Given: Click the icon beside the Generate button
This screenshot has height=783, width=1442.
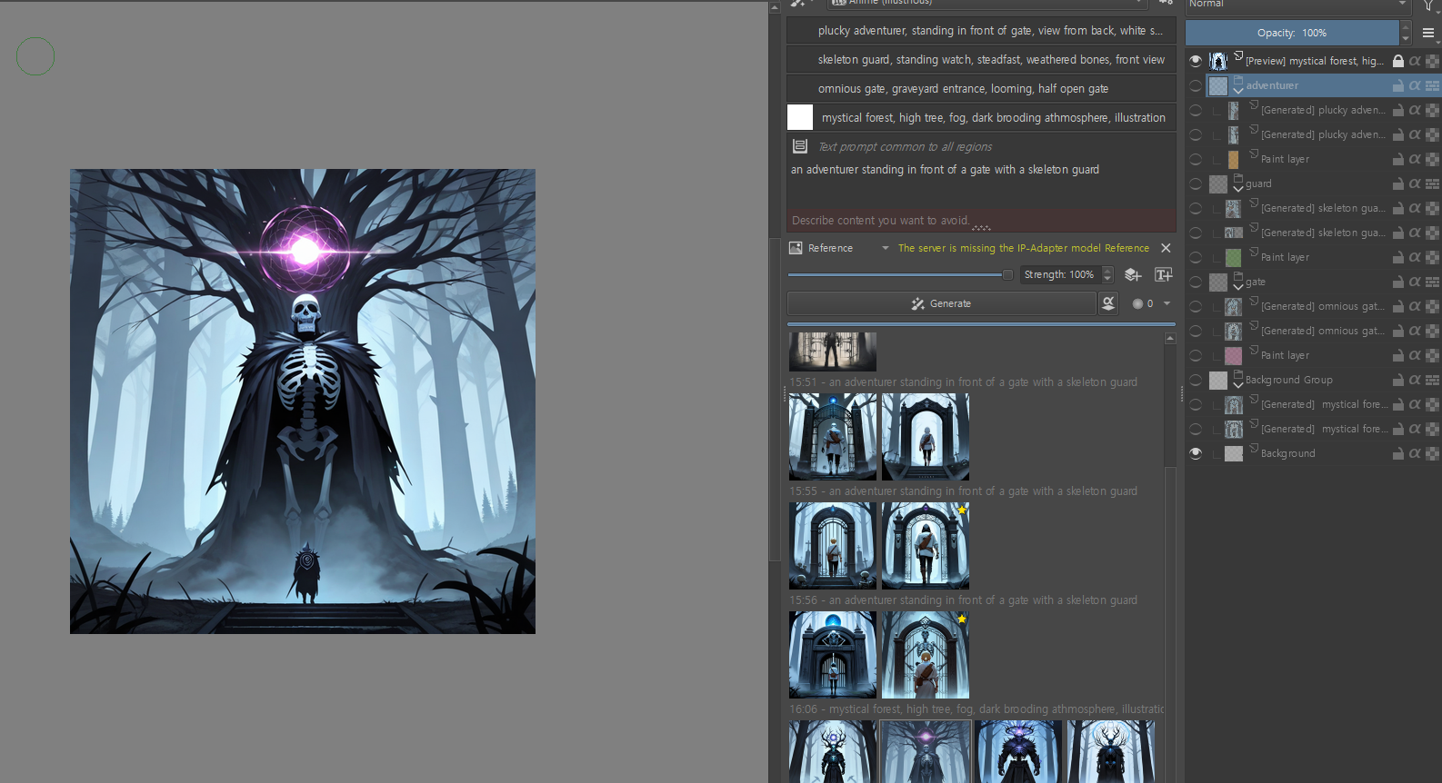Looking at the screenshot, I should (1108, 303).
